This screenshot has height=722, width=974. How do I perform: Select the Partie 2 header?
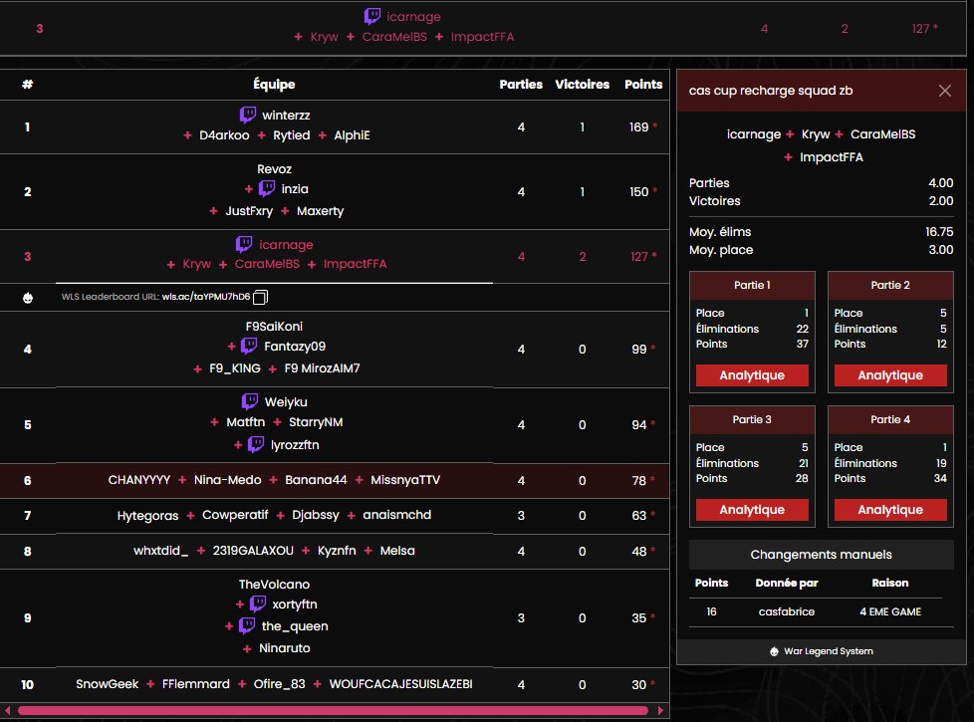[890, 285]
